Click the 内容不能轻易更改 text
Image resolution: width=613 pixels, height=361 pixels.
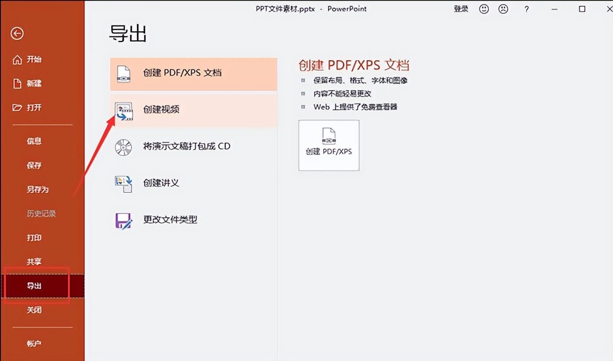[x=343, y=94]
